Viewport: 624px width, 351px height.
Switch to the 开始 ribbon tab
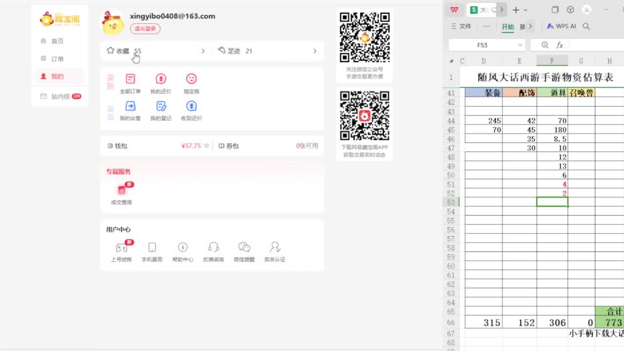pyautogui.click(x=507, y=27)
